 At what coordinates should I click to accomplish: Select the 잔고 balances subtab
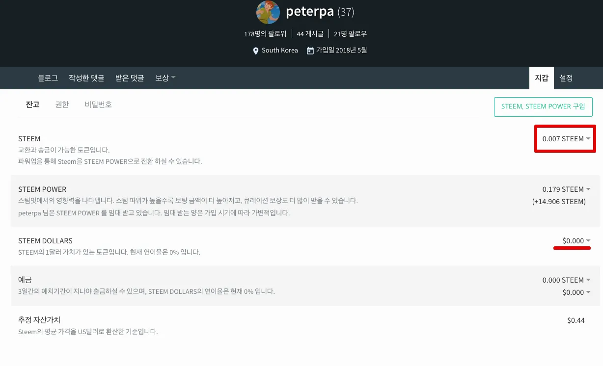(x=32, y=105)
